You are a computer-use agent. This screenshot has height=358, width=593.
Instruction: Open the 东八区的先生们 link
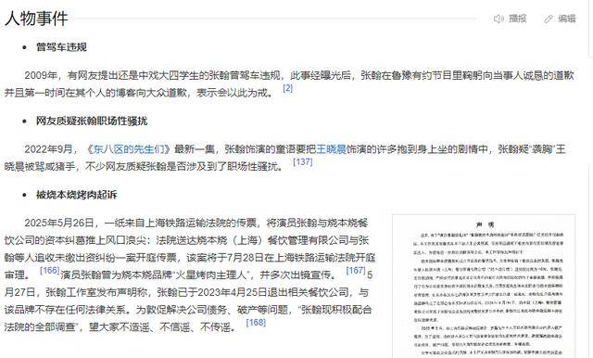coord(129,148)
